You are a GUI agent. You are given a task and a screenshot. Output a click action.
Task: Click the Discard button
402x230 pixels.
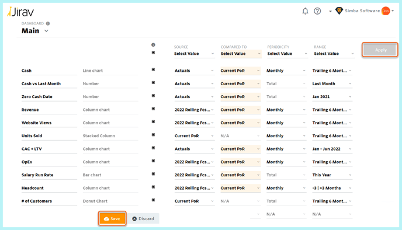(x=143, y=218)
